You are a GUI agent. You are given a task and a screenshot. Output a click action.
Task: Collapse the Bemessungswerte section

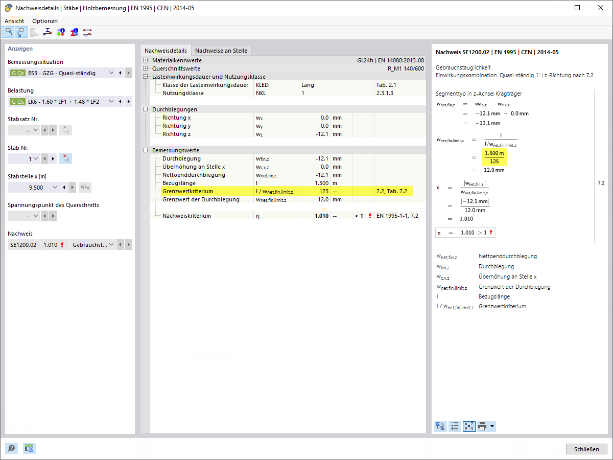coord(146,150)
